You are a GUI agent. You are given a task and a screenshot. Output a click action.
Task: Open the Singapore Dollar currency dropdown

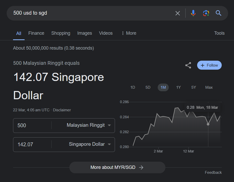(90, 144)
